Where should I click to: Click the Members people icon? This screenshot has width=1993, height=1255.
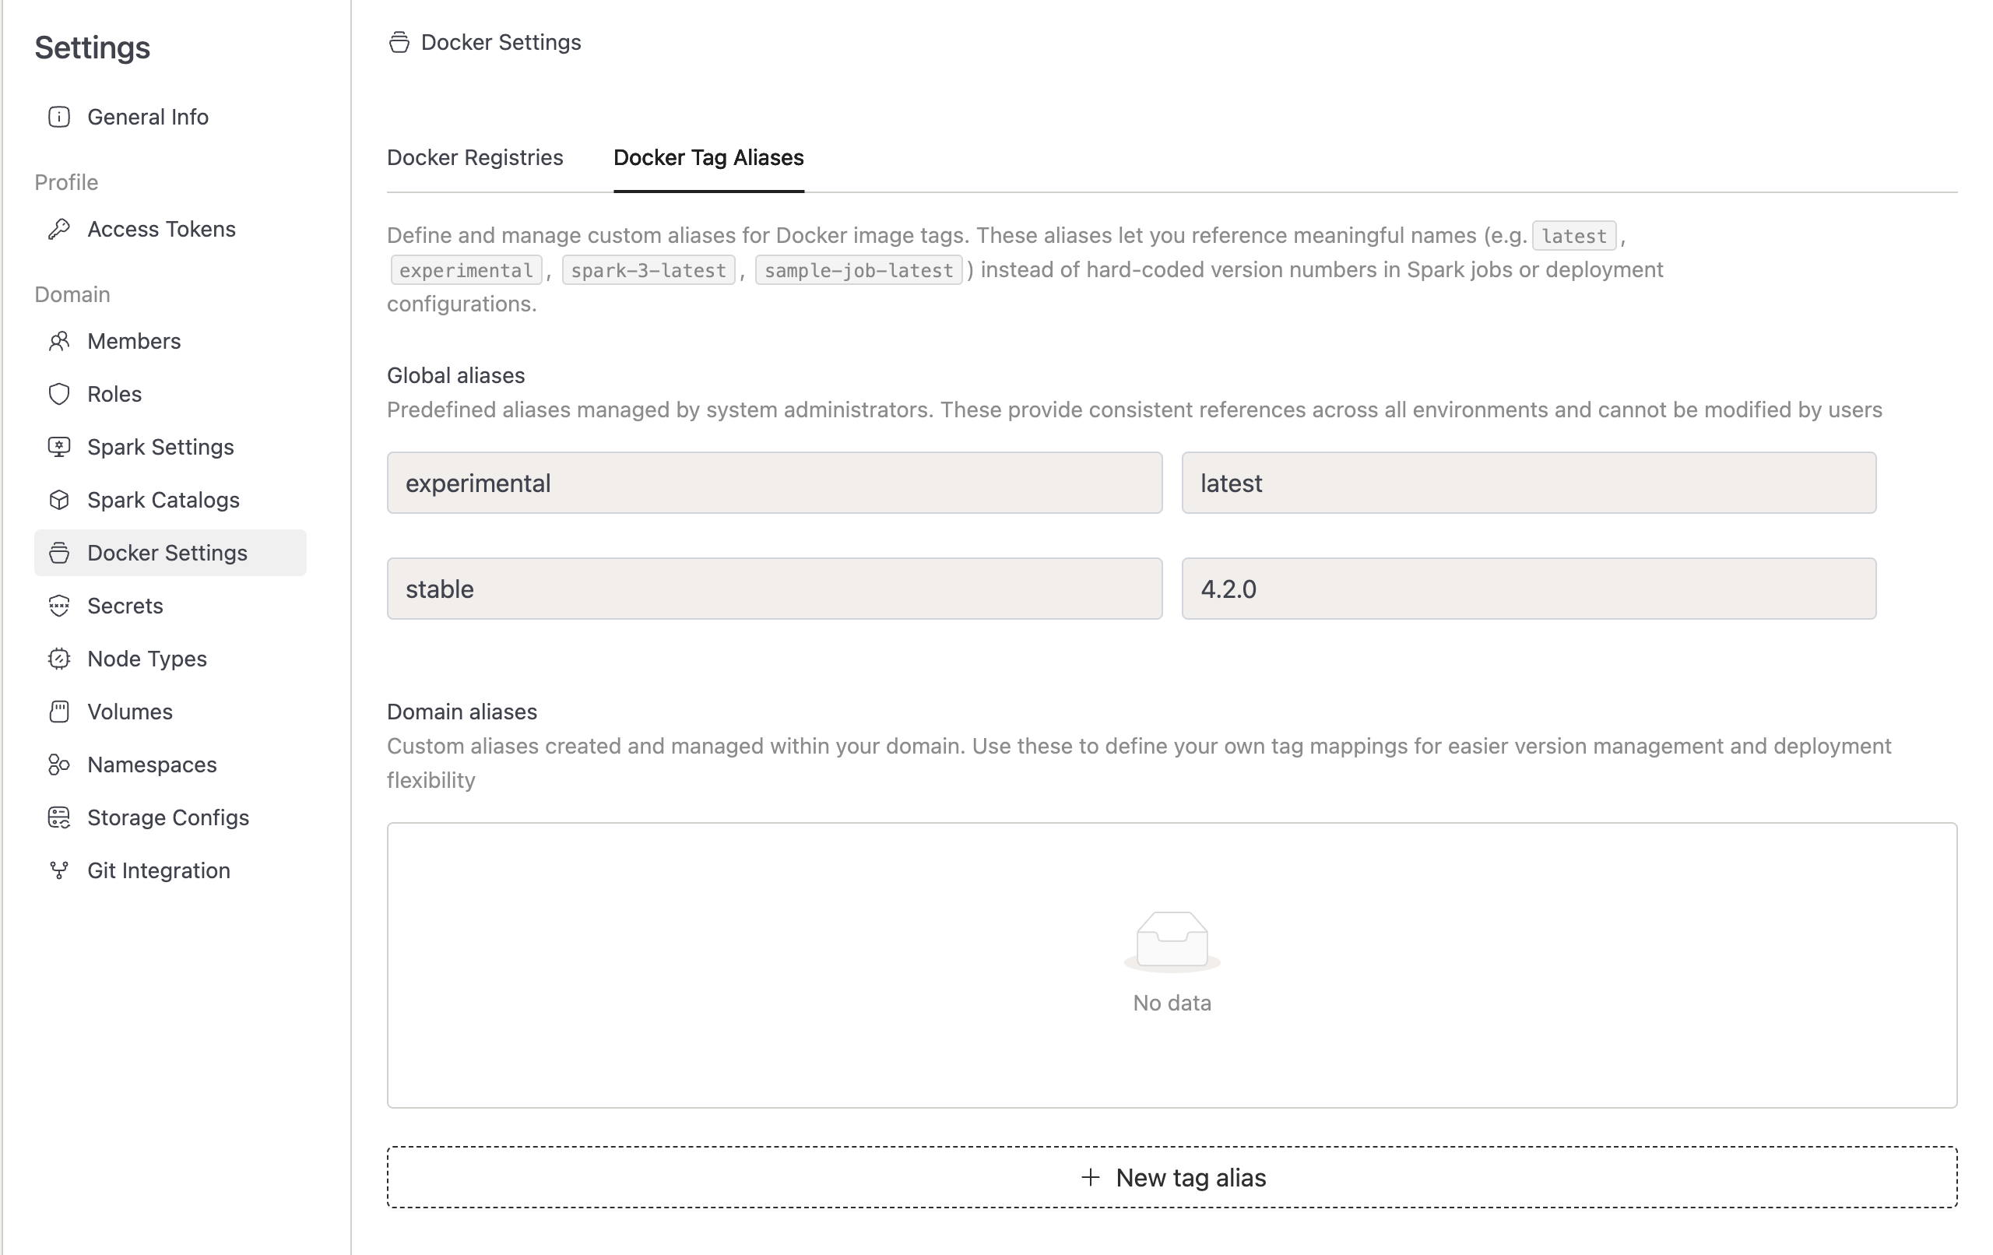click(58, 341)
